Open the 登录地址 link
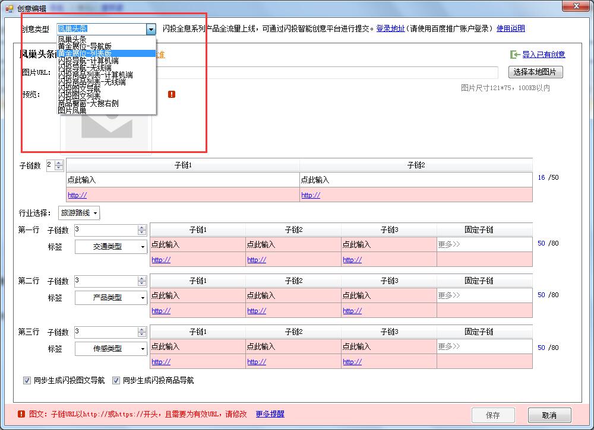The image size is (594, 430). pyautogui.click(x=390, y=28)
